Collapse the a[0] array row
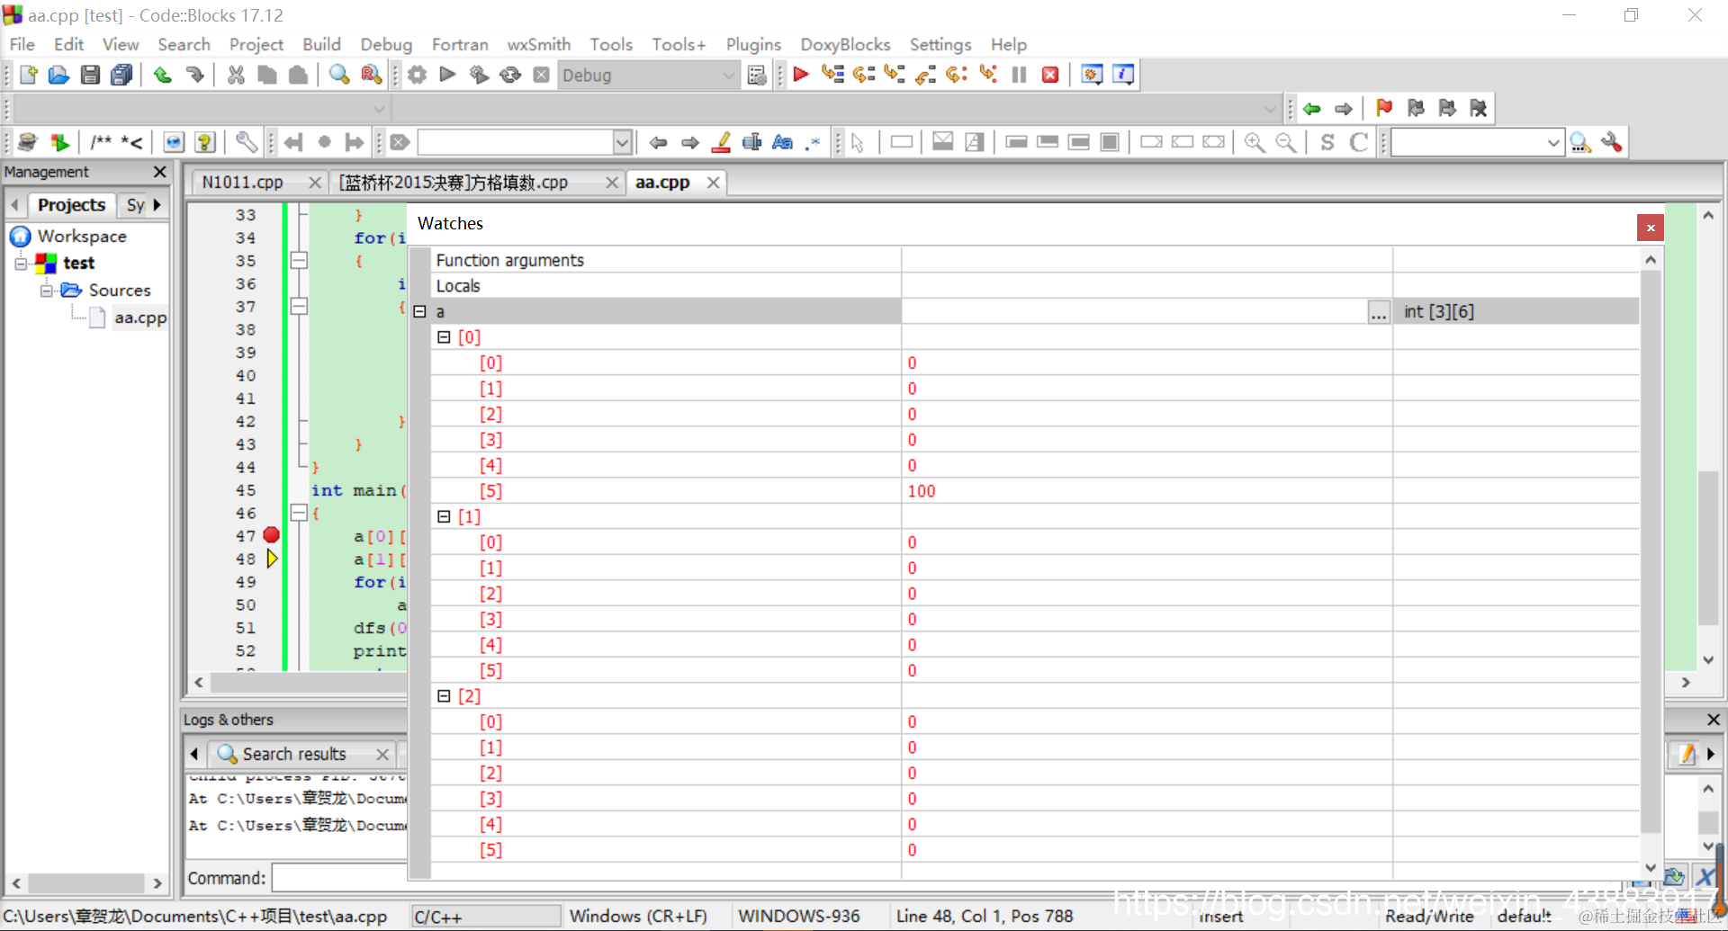Screen dimensions: 1728x931 click(x=444, y=337)
